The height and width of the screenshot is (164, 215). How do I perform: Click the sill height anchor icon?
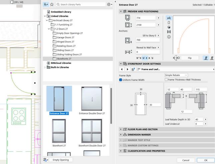[x=128, y=41]
